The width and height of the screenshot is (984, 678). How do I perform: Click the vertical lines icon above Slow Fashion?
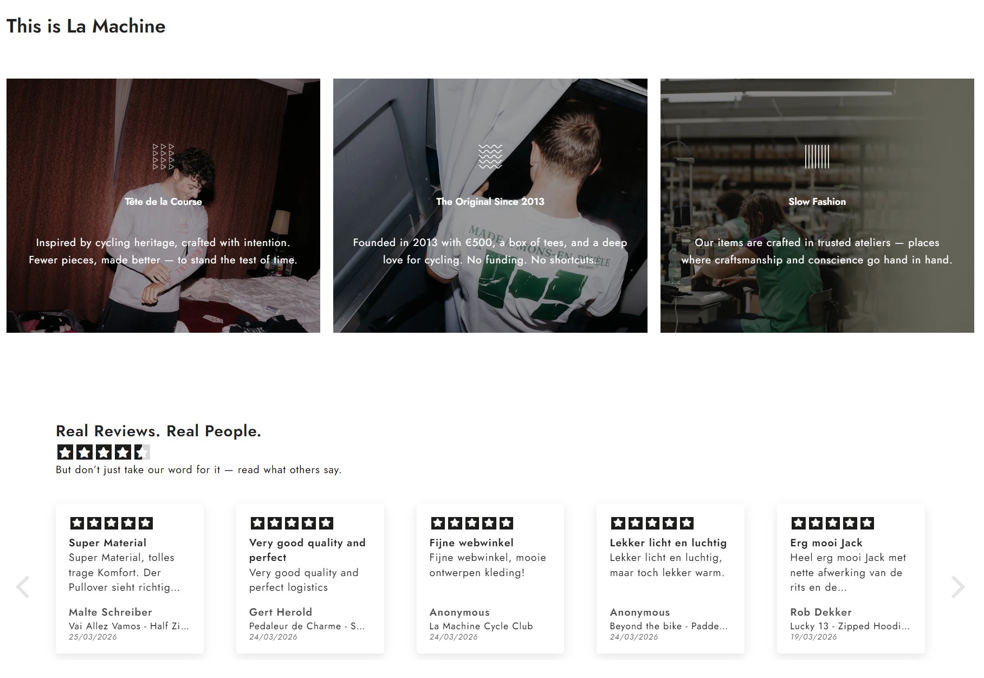[817, 157]
